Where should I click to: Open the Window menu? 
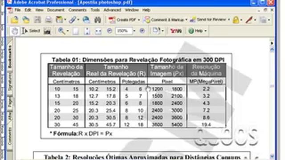[x=132, y=10]
